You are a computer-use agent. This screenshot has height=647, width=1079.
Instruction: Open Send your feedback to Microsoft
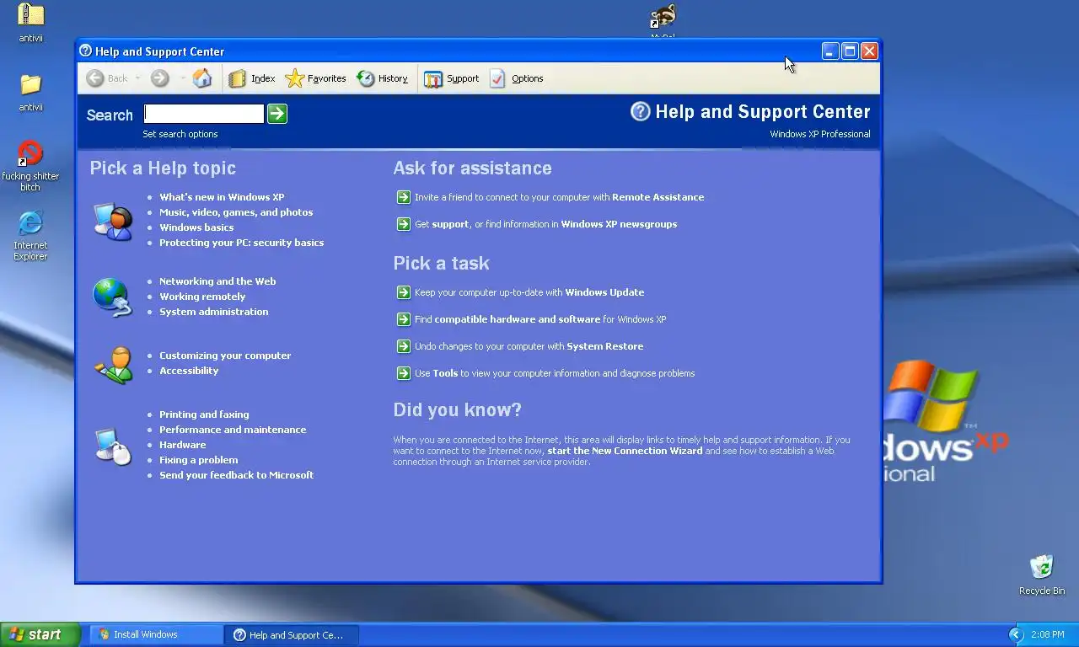(236, 475)
